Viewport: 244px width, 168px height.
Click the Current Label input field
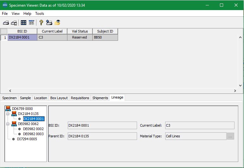coord(200,125)
